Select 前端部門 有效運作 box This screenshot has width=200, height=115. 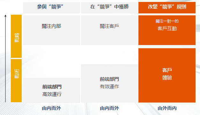pos(109,83)
